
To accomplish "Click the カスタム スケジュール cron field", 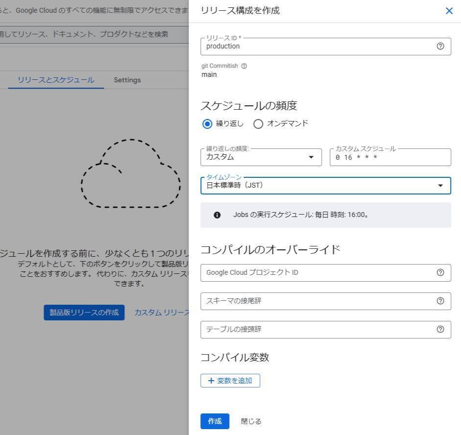I will click(x=390, y=157).
